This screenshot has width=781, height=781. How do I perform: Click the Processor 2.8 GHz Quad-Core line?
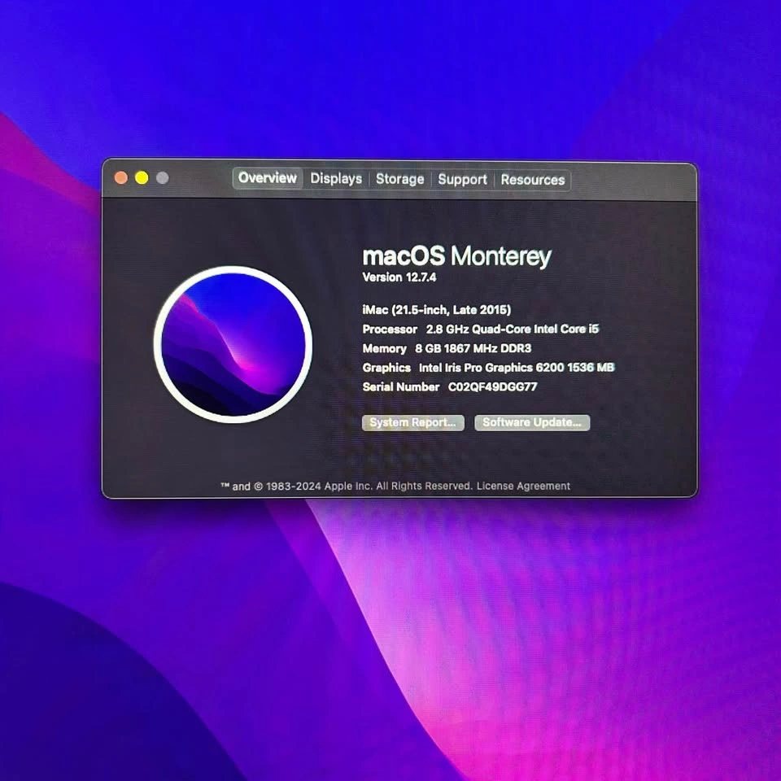pyautogui.click(x=480, y=329)
